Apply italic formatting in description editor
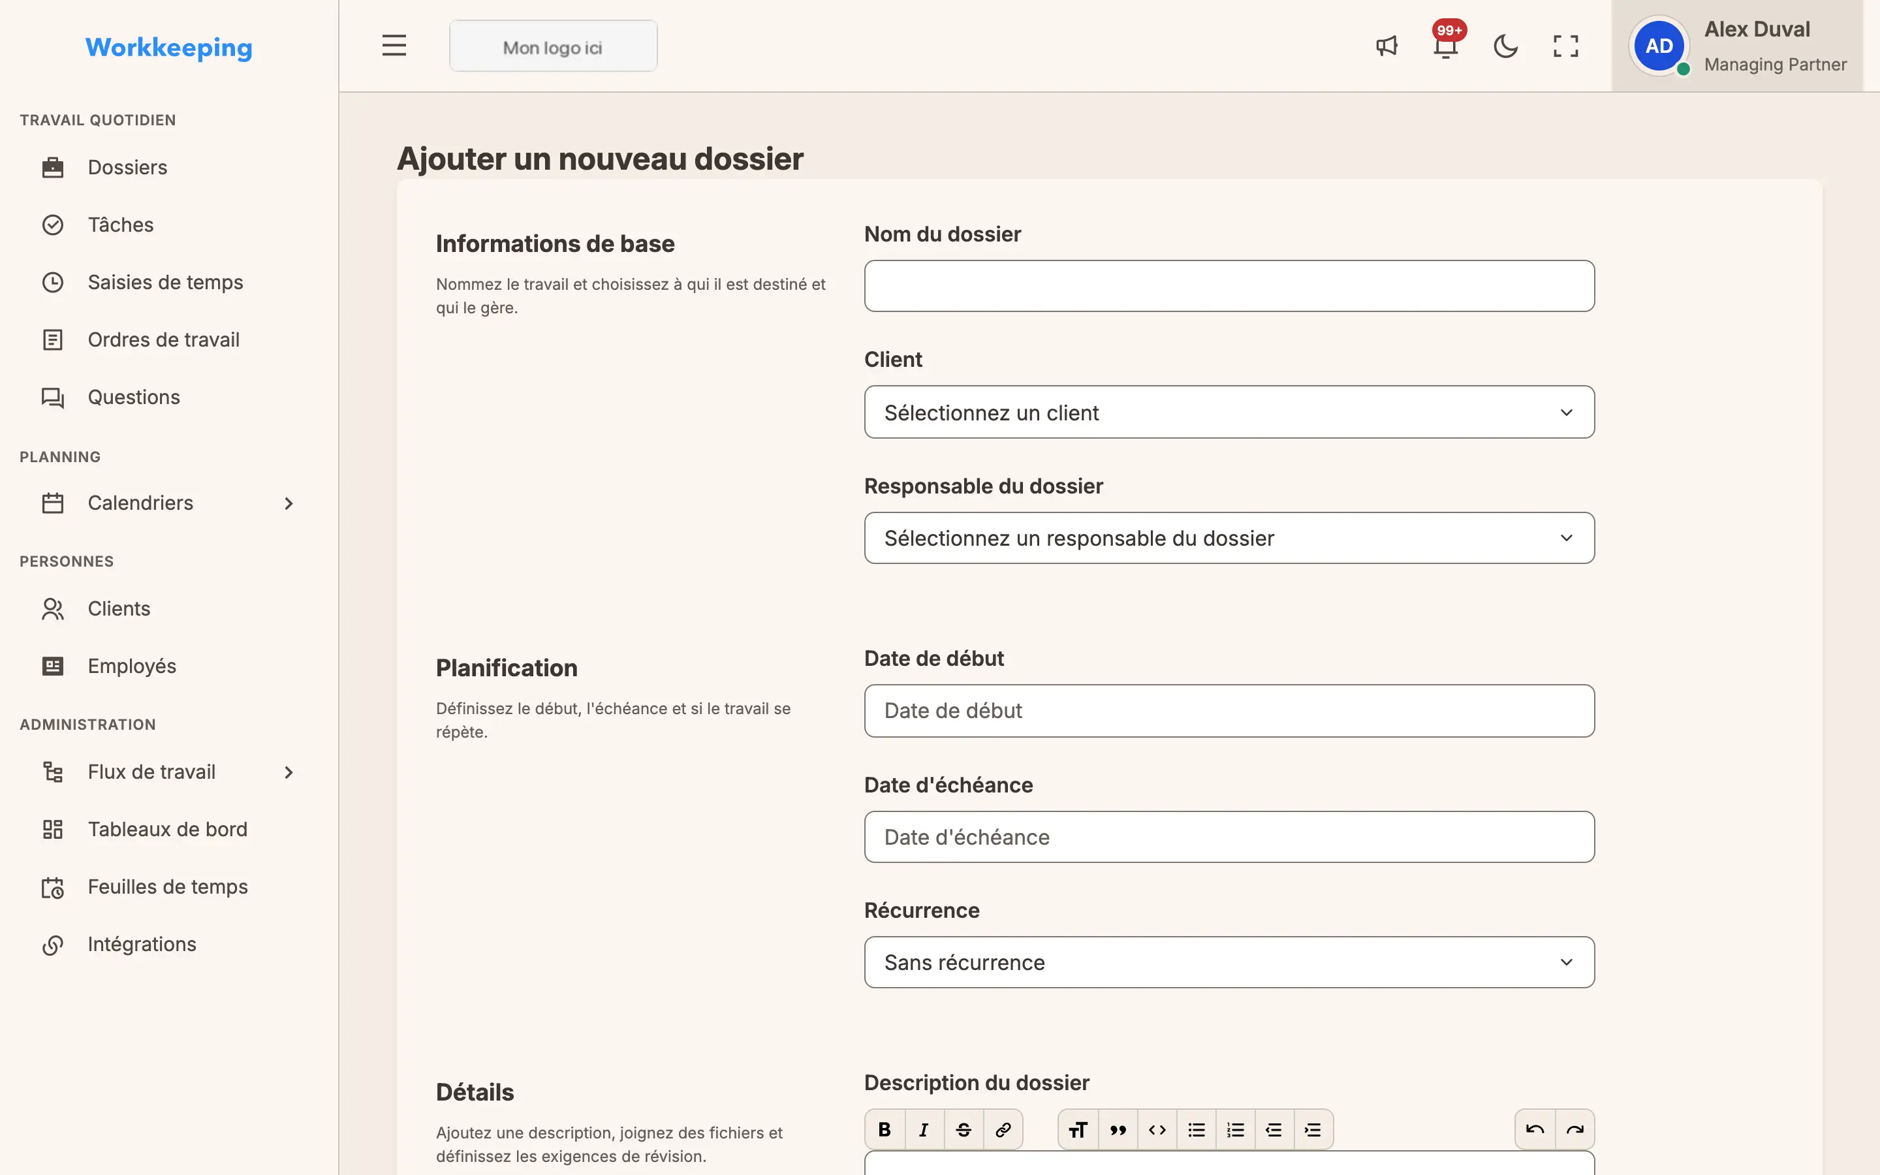This screenshot has height=1175, width=1880. click(x=924, y=1129)
